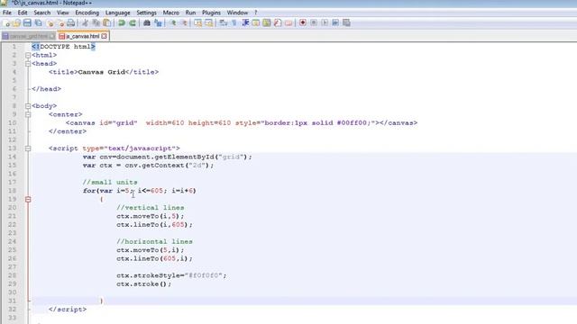This screenshot has height=324, width=577.
Task: Collapse the script tag fold on line 13
Action: click(x=28, y=148)
